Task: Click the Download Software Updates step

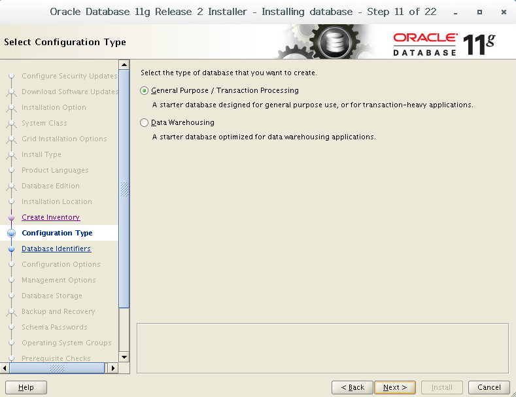Action: 70,92
